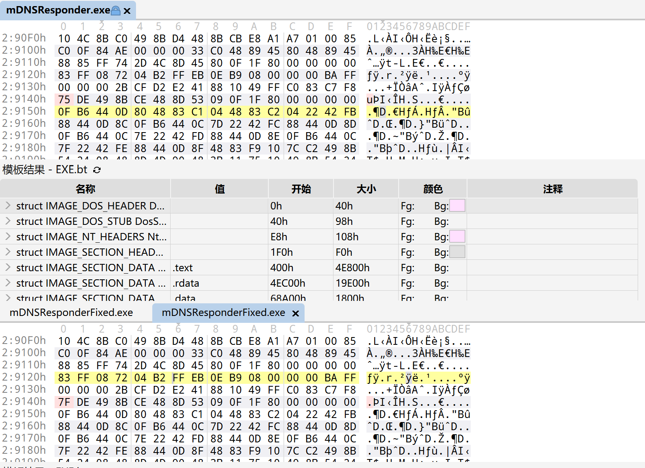645x468 pixels.
Task: Select the inactive mDNSResponderFixed.exe tab
Action: coord(71,312)
